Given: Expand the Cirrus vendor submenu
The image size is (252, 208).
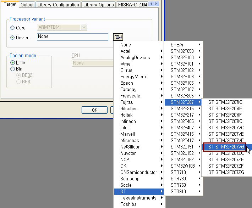Looking at the screenshot, I should point(139,70).
